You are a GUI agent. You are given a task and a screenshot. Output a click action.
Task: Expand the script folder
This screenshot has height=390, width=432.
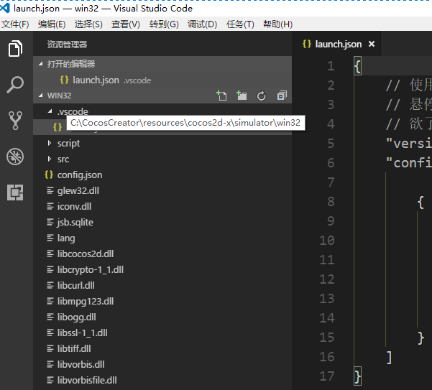50,143
